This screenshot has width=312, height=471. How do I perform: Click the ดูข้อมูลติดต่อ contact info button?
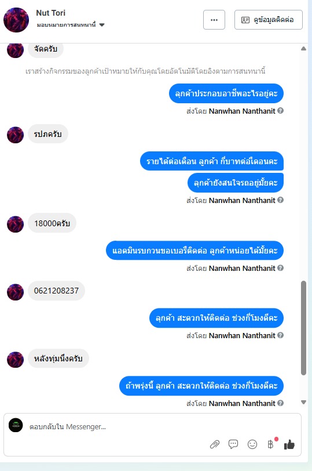pos(268,20)
